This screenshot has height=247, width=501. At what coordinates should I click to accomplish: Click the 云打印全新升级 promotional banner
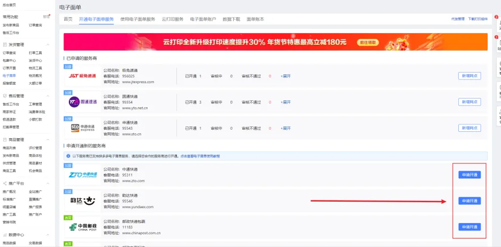[275, 42]
